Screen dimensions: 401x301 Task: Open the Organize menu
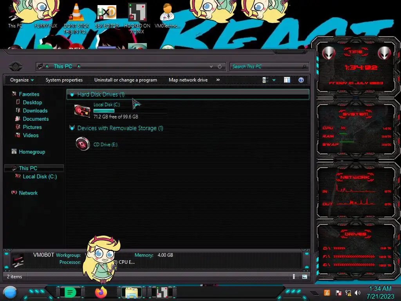(x=22, y=80)
